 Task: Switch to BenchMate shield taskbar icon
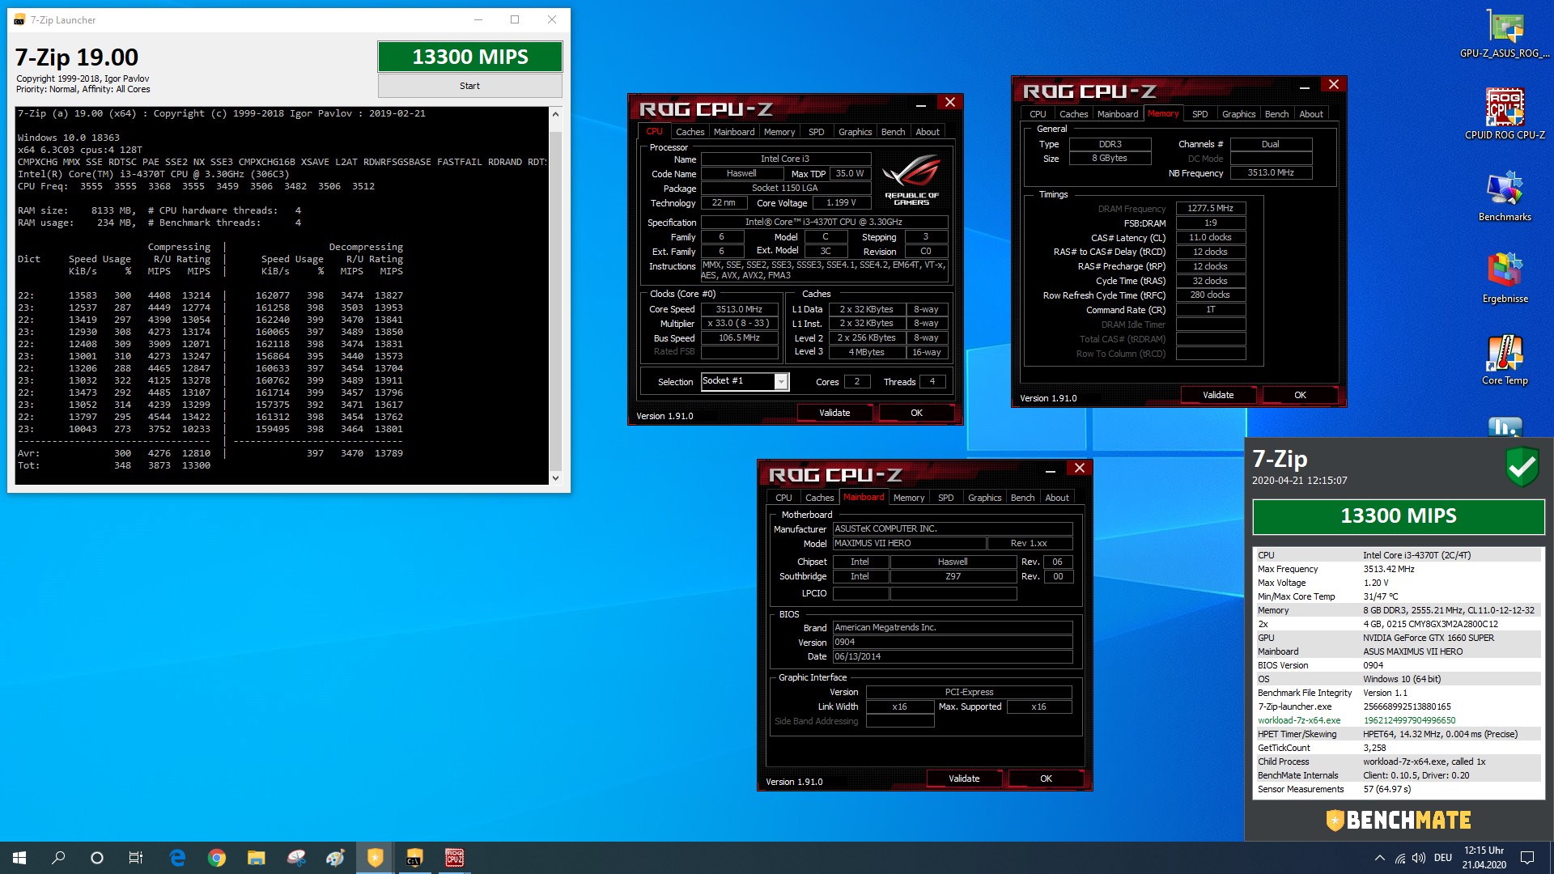(375, 858)
